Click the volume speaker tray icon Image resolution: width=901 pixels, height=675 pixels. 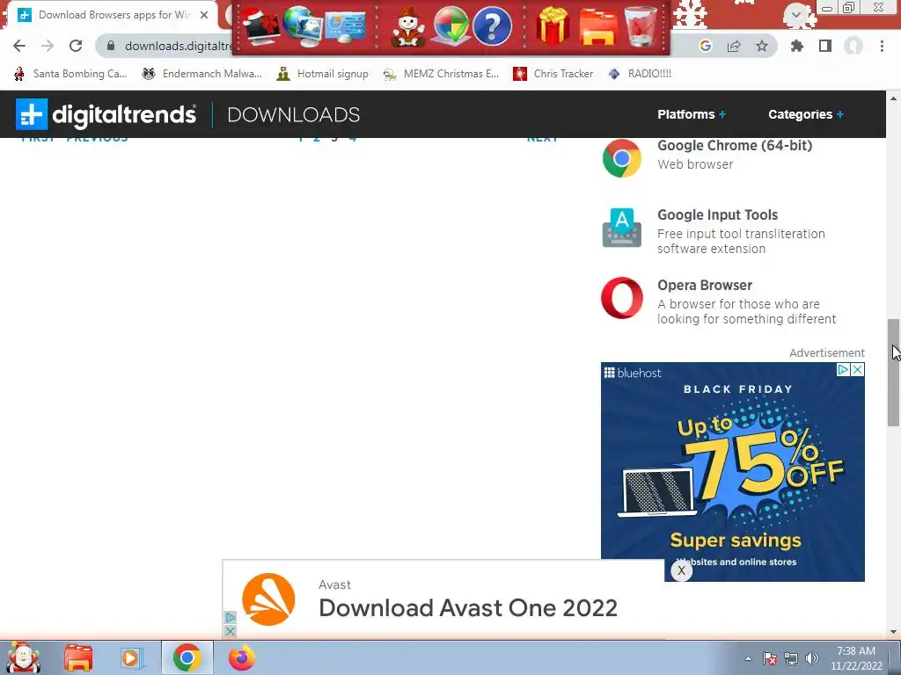click(812, 658)
